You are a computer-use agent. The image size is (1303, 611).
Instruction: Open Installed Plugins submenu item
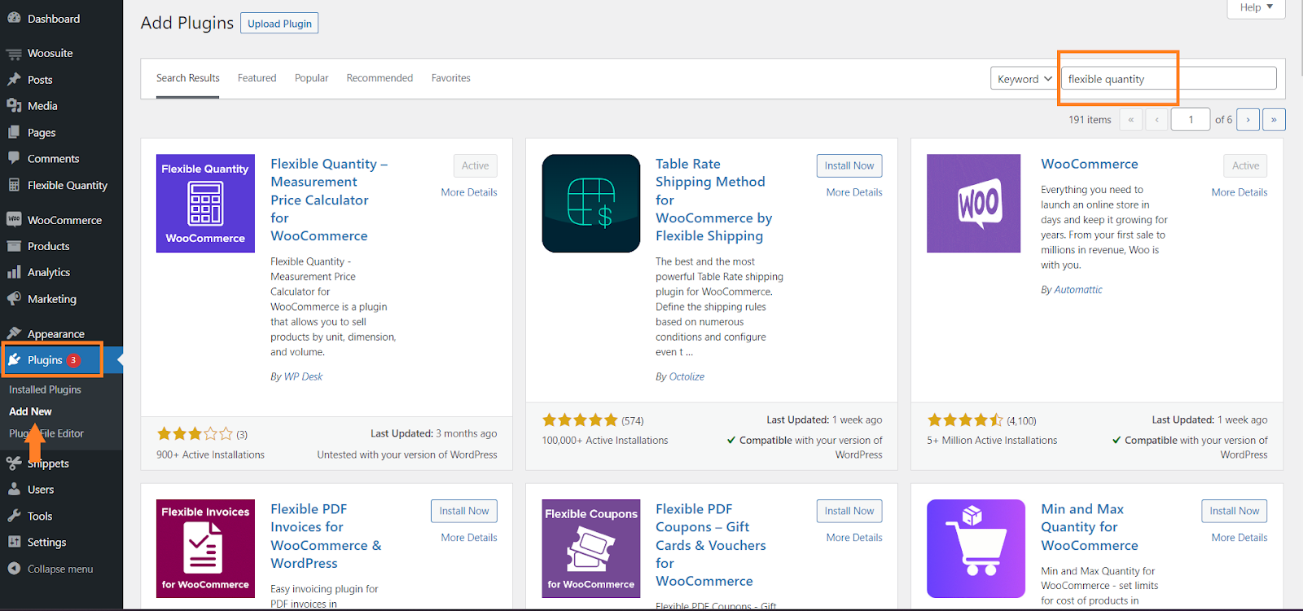(45, 389)
